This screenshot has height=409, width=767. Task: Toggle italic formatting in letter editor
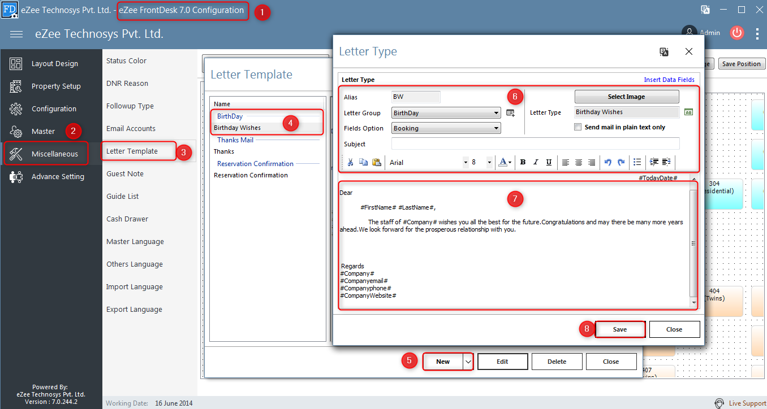(536, 162)
